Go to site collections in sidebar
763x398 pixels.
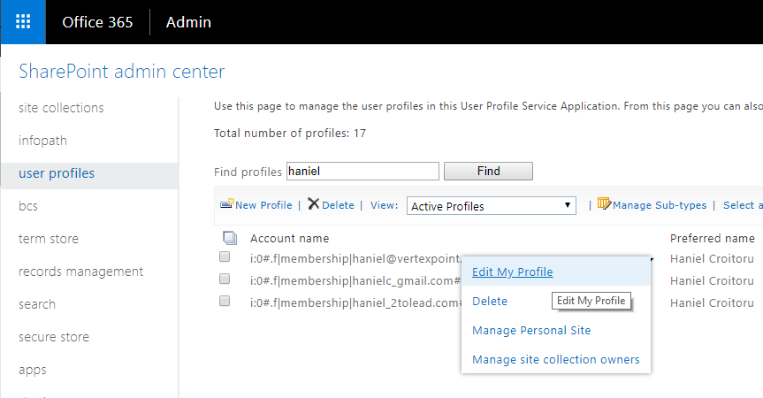[x=61, y=108]
